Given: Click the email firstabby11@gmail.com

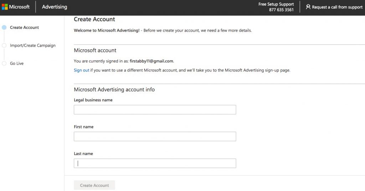Looking at the screenshot, I should click(x=151, y=61).
